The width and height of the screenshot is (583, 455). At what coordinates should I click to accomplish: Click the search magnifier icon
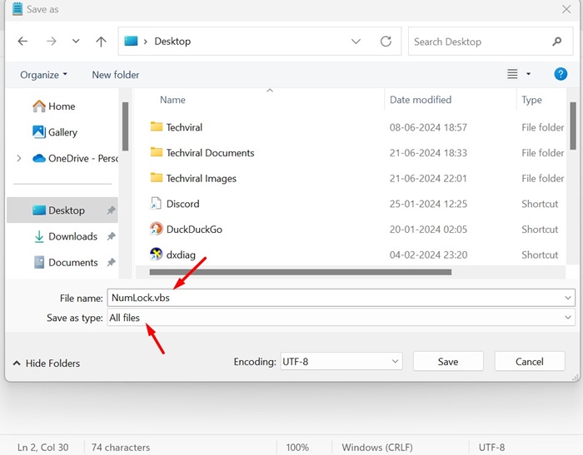point(557,42)
